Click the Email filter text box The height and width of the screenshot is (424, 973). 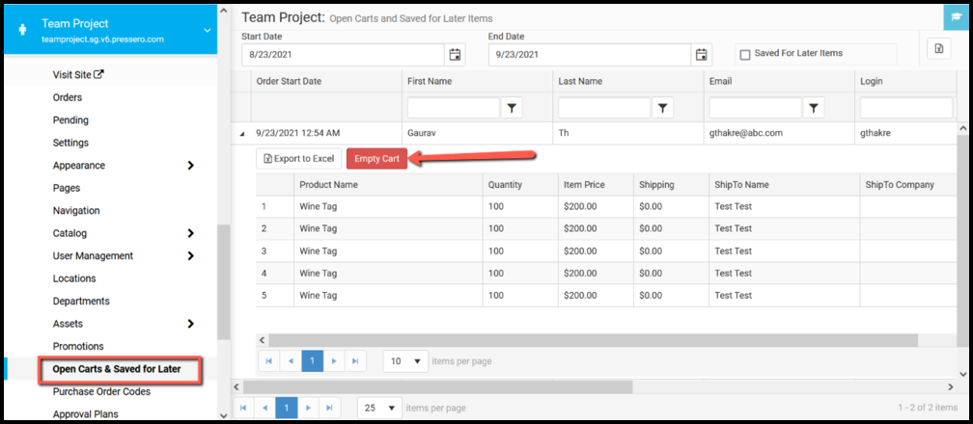[755, 108]
